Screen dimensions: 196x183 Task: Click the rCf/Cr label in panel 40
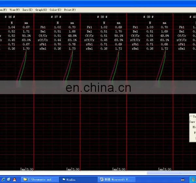coord(182,40)
